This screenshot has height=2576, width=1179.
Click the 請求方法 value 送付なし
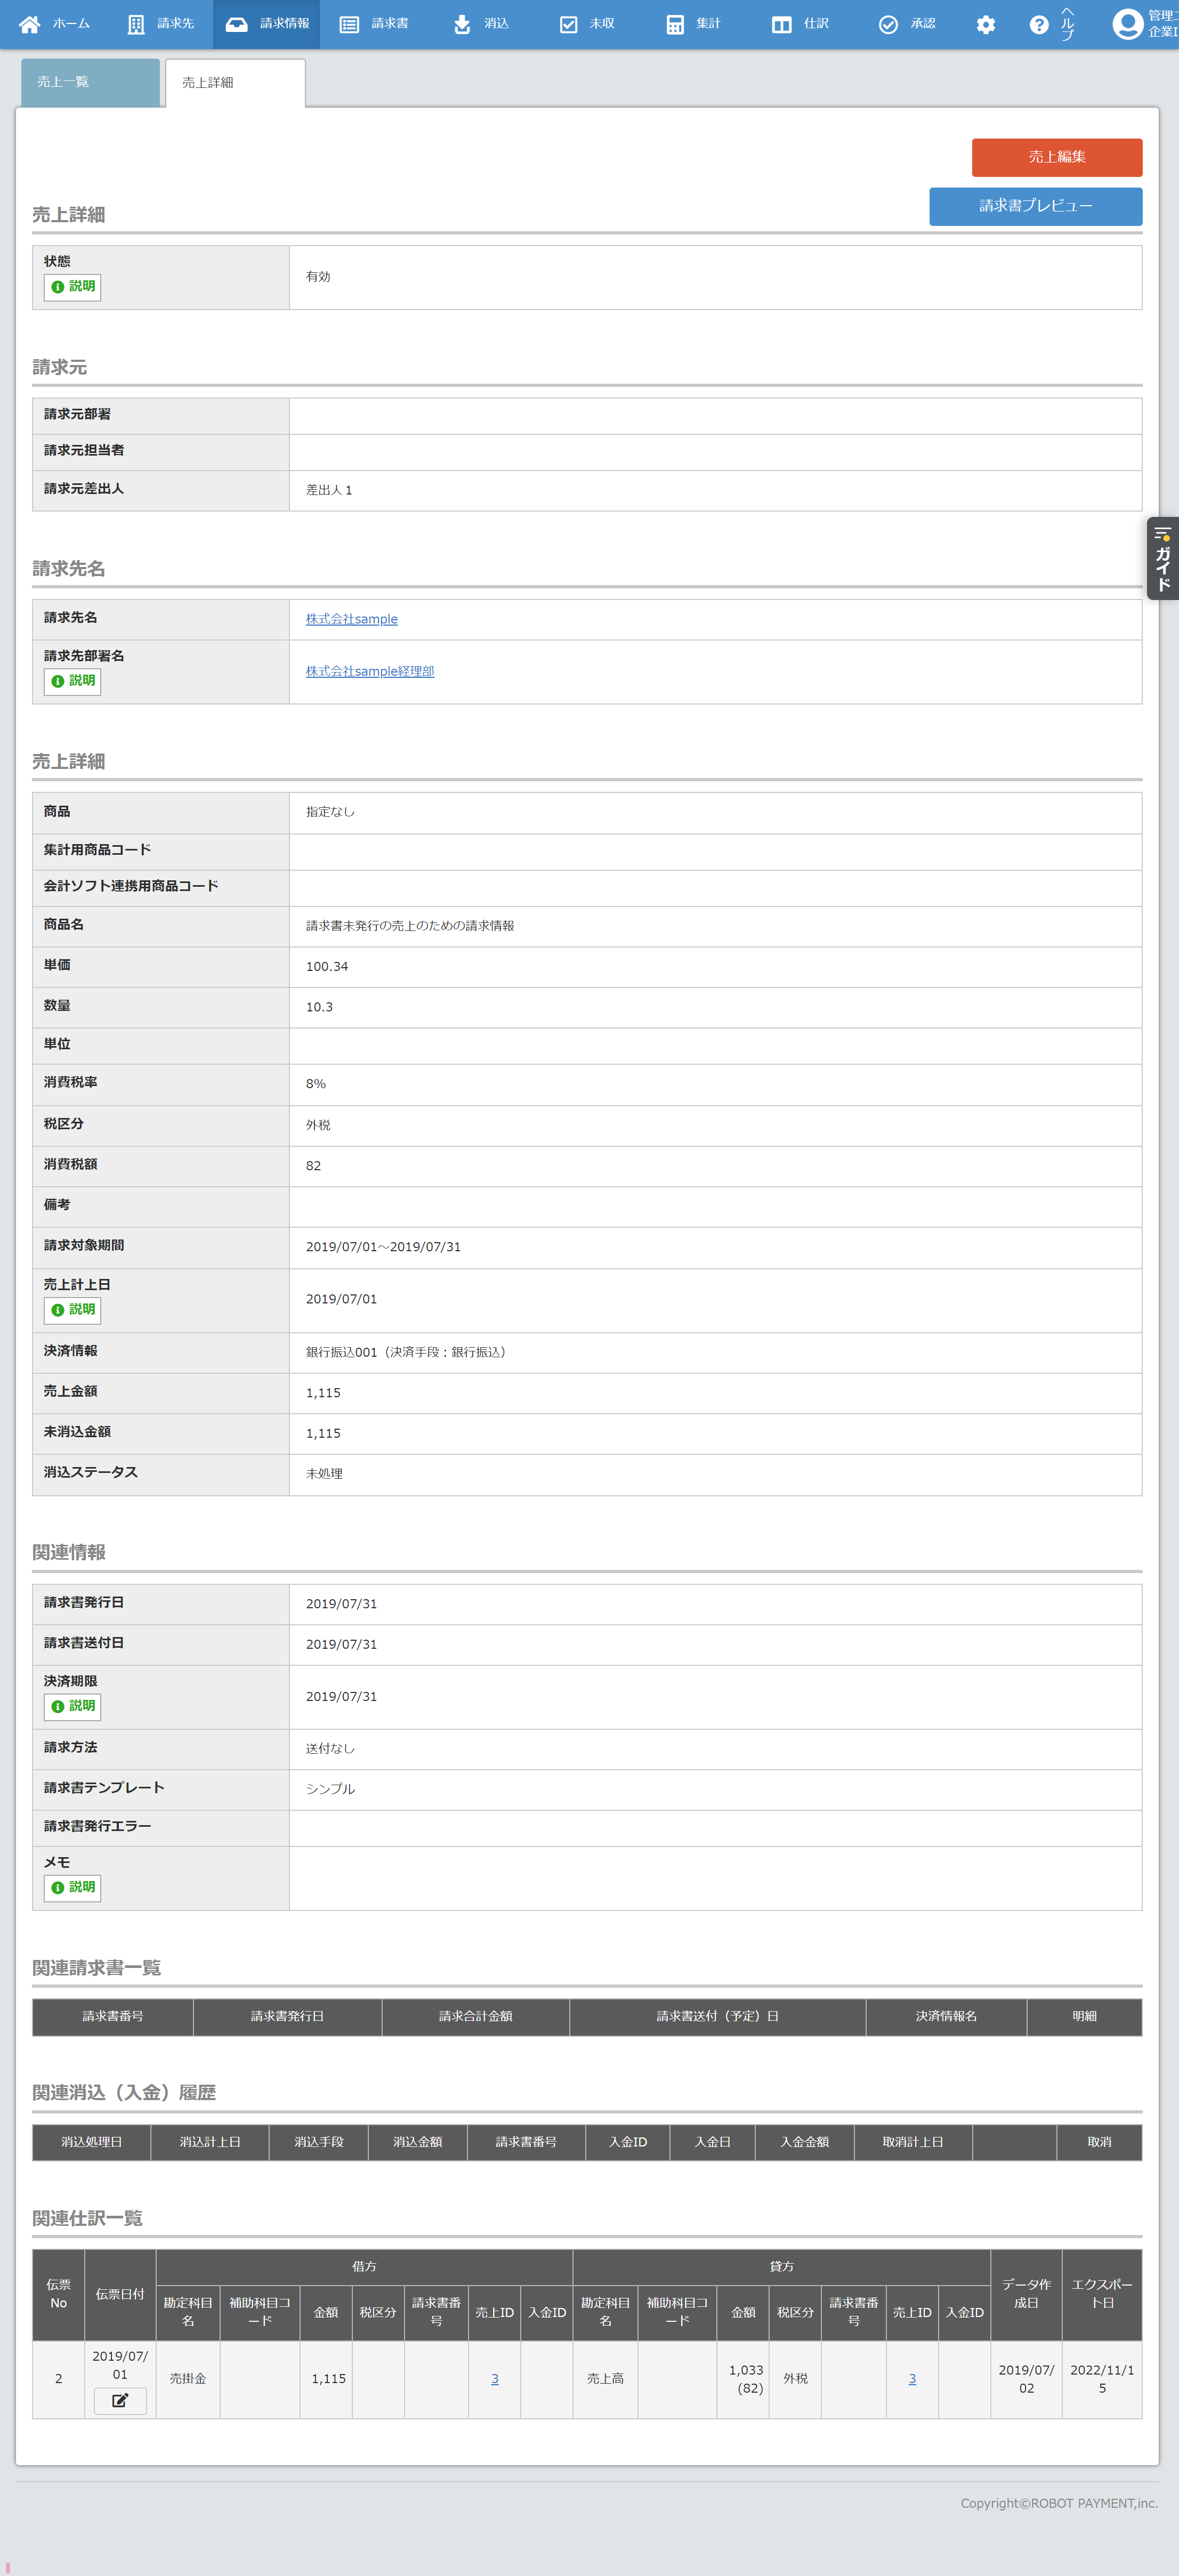click(330, 1750)
